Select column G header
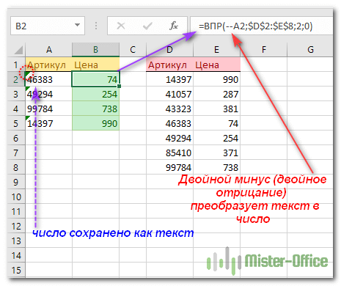 (310, 50)
